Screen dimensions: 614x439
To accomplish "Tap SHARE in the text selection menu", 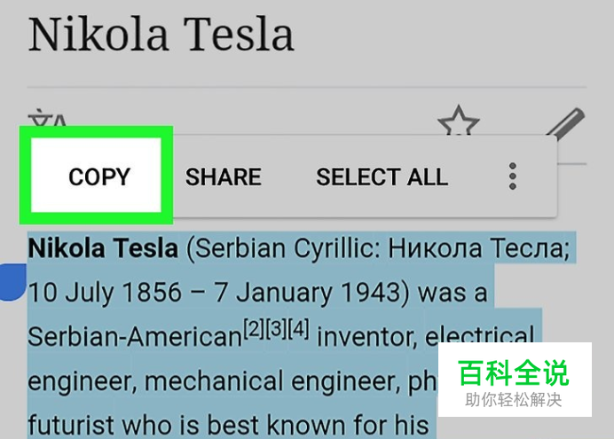I will 223,176.
